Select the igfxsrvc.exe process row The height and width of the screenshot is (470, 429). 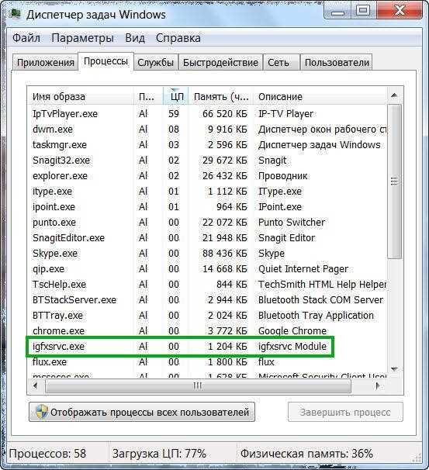[x=180, y=347]
